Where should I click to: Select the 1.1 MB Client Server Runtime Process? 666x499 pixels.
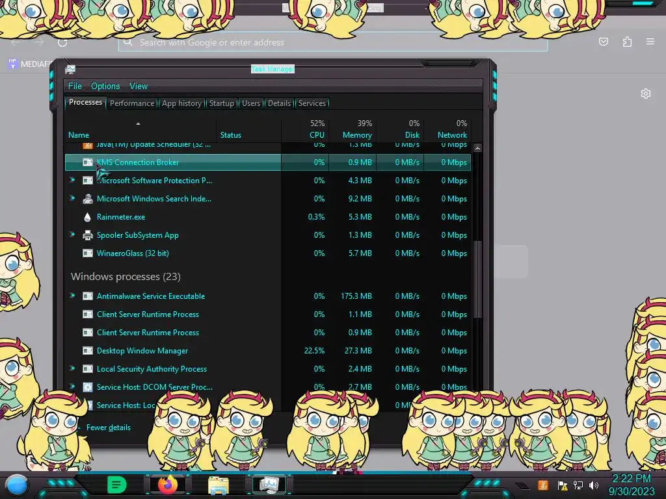point(268,314)
